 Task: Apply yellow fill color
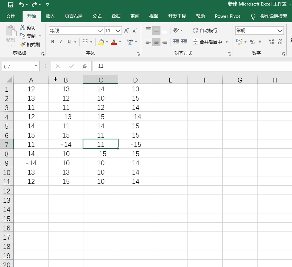point(101,42)
